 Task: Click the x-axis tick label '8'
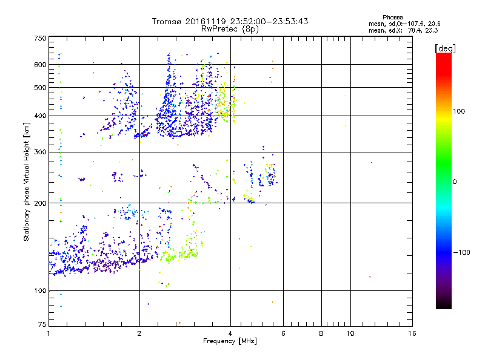(x=321, y=333)
